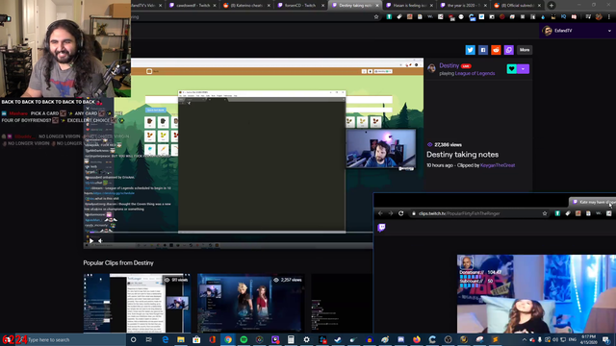Show hidden system tray icons
Viewport: 616px width, 346px height.
[x=524, y=339]
